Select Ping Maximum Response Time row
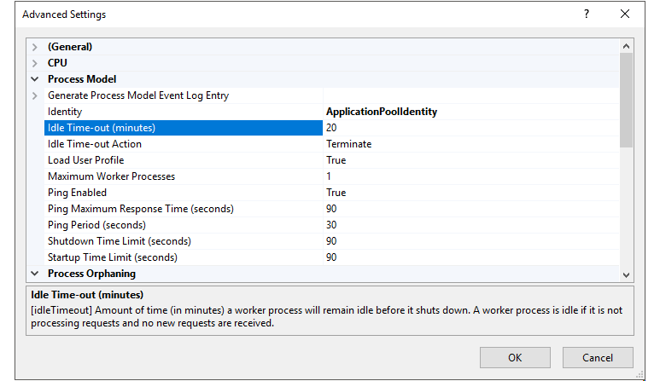This screenshot has height=381, width=660. (141, 209)
